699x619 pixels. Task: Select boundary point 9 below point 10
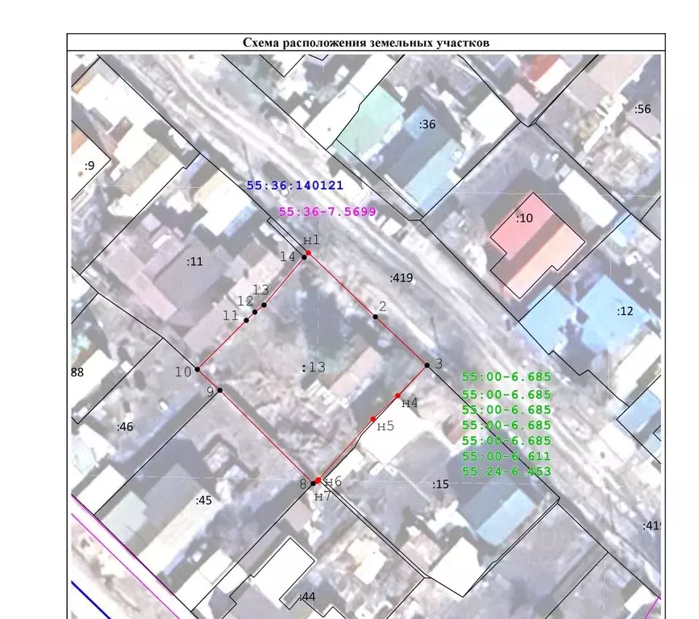(x=219, y=390)
